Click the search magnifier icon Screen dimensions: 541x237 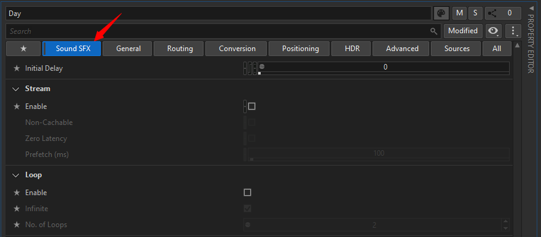(433, 31)
